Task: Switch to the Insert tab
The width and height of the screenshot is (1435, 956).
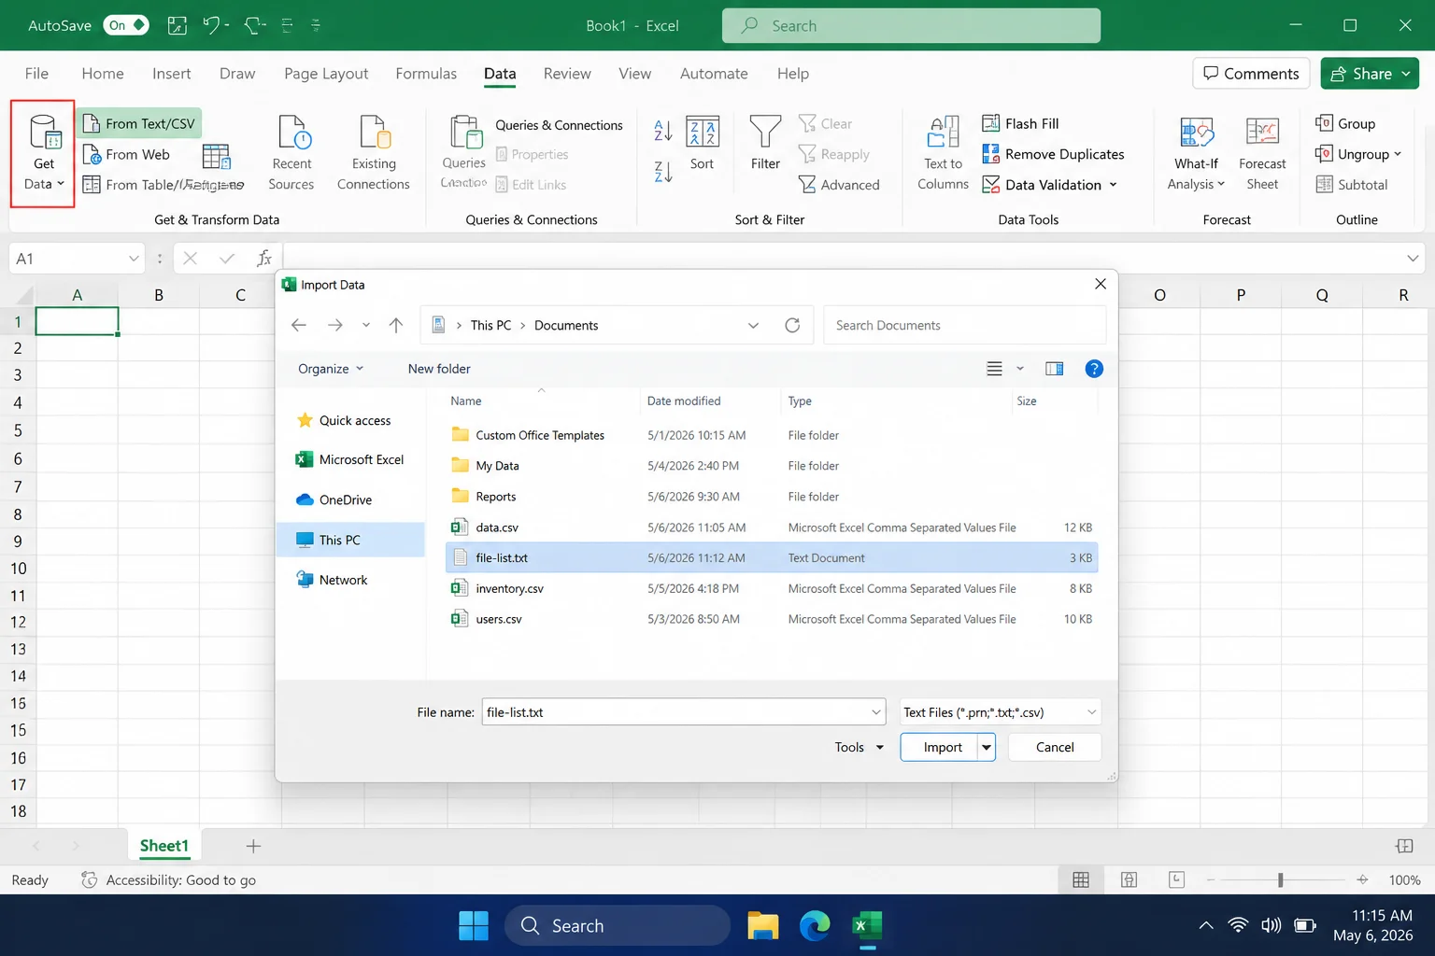Action: click(171, 74)
